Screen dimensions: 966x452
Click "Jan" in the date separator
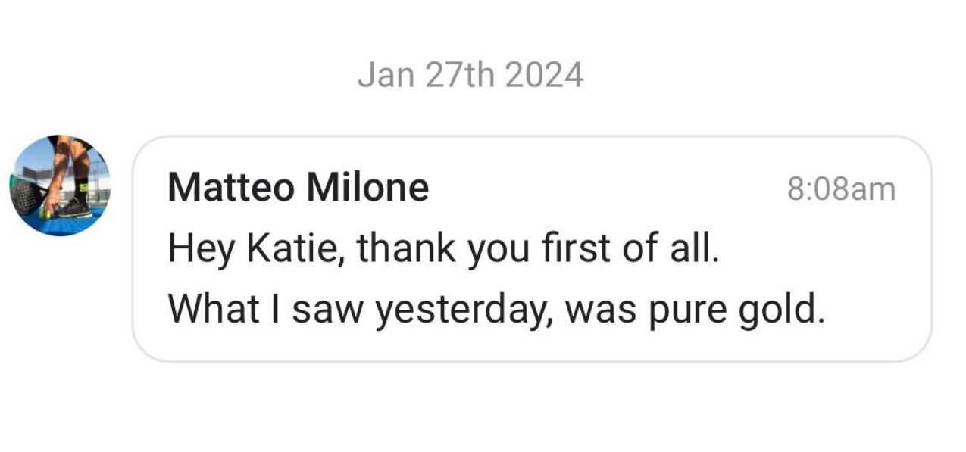click(386, 75)
